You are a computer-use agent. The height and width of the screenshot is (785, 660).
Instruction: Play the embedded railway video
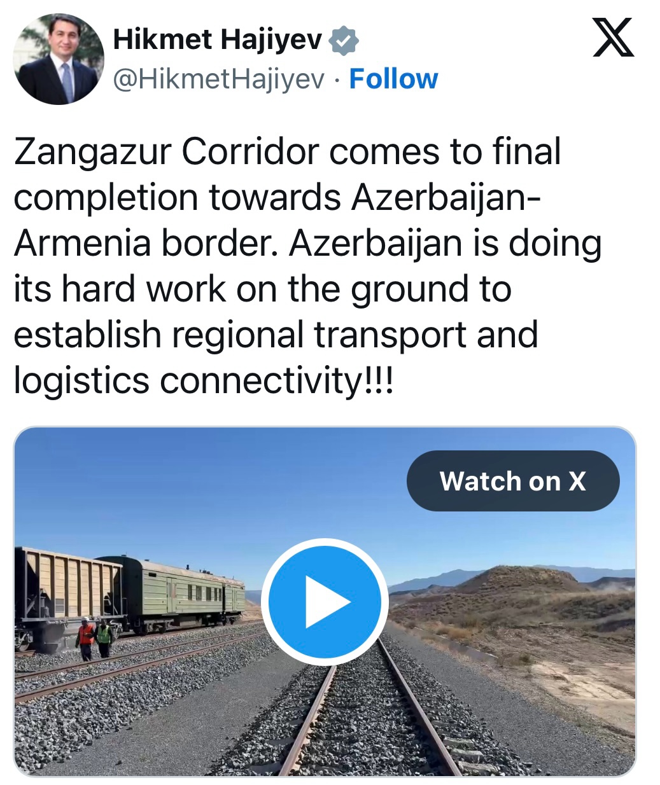pos(325,601)
